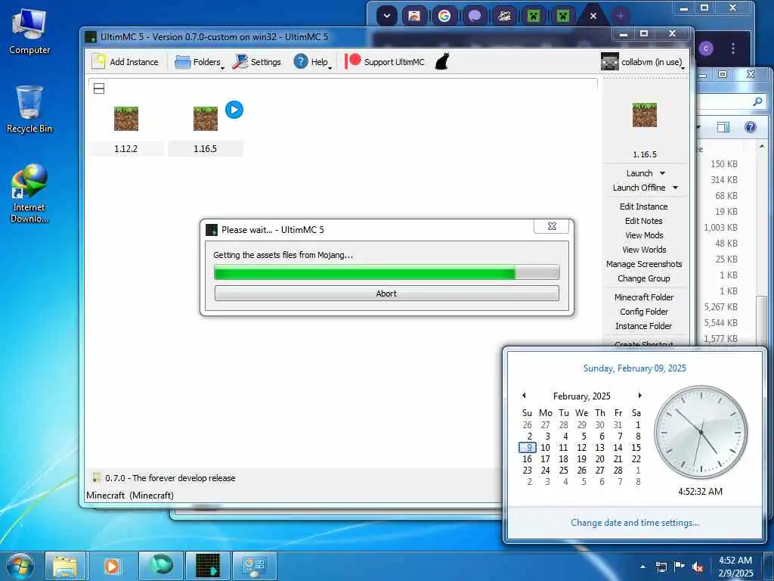Open the Instance Folder
Viewport: 774px width, 581px height.
pyautogui.click(x=644, y=325)
